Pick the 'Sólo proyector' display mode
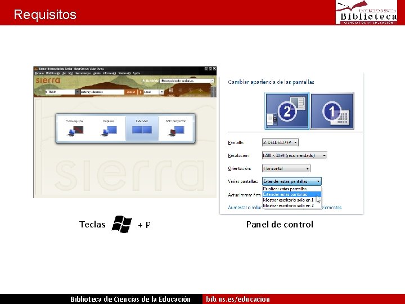Screen dimensions: 405x304 (175, 128)
